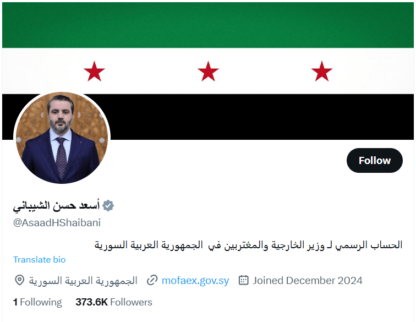Click the chain link icon
Image resolution: width=416 pixels, height=322 pixels.
tap(152, 280)
